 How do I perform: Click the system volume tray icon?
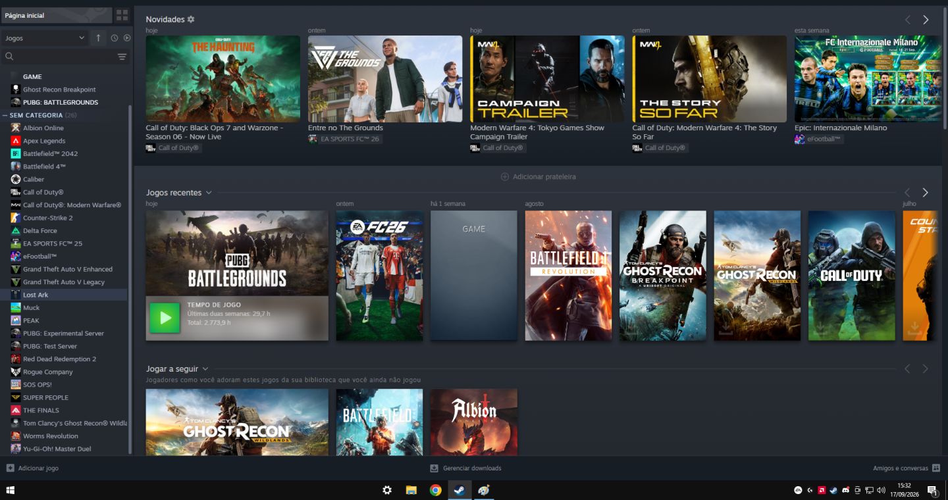click(881, 490)
